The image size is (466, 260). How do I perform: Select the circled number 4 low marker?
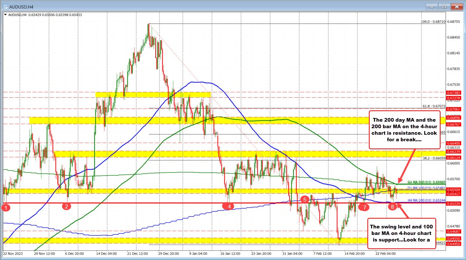point(229,206)
